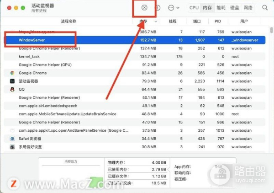274x193 pixels.
Task: Switch to the CPU tab
Action: (194, 8)
